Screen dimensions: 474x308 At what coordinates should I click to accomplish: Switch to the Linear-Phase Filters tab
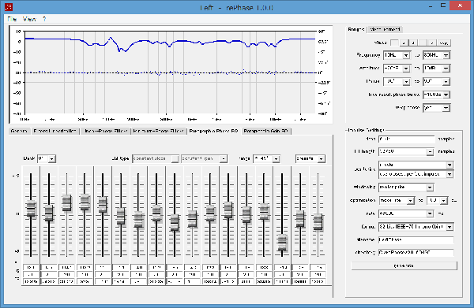click(106, 131)
